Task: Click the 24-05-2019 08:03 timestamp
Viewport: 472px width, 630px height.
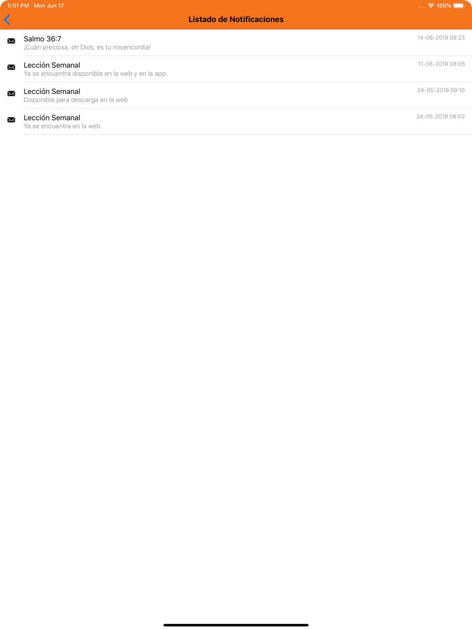Action: tap(440, 117)
